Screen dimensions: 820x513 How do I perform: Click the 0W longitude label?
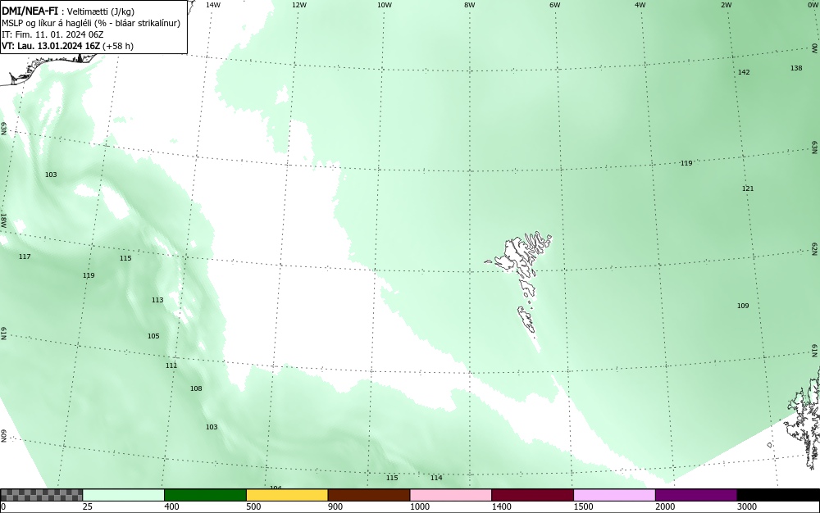click(812, 5)
